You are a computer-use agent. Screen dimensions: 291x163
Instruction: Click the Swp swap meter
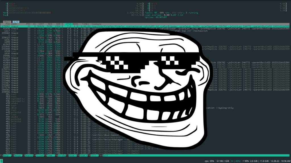73,15
